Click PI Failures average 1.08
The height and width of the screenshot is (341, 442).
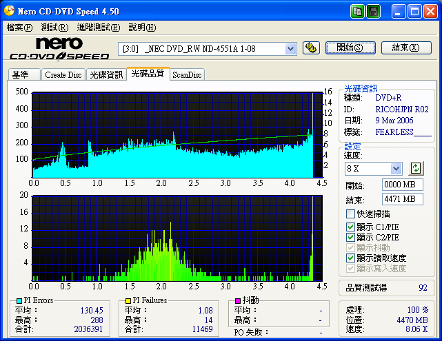pyautogui.click(x=205, y=311)
